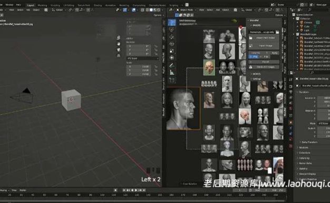Image resolution: width=330 pixels, height=203 pixels.
Task: Expand the Settings section in BlendRef panel
Action: pos(256,79)
